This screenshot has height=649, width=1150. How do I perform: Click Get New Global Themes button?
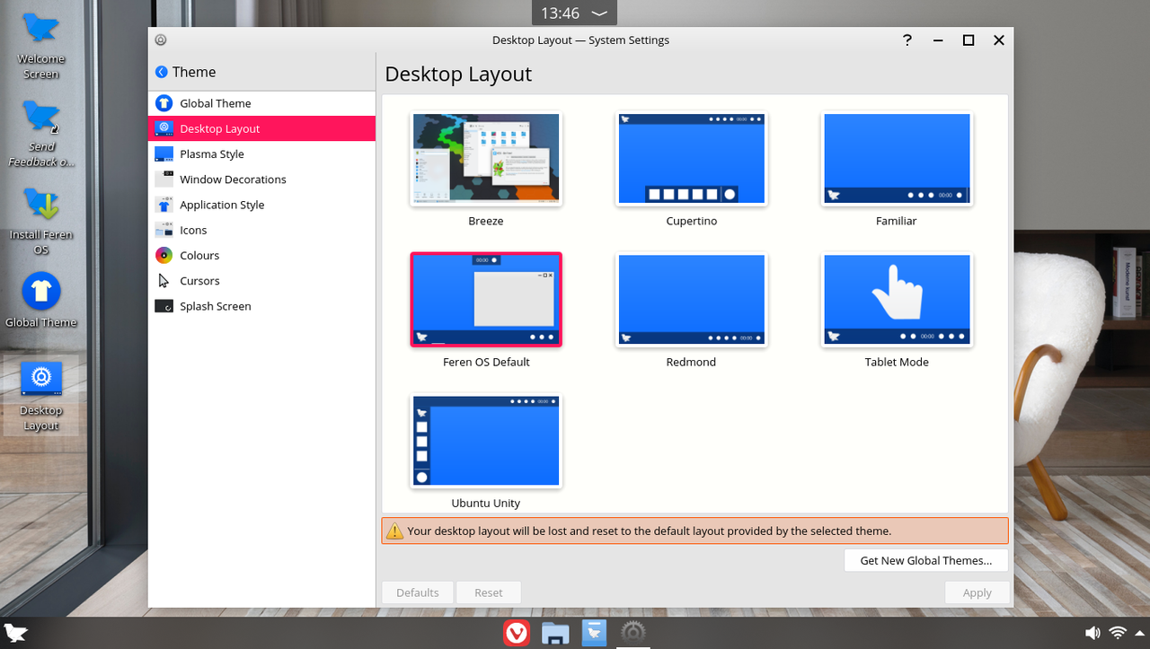coord(925,560)
